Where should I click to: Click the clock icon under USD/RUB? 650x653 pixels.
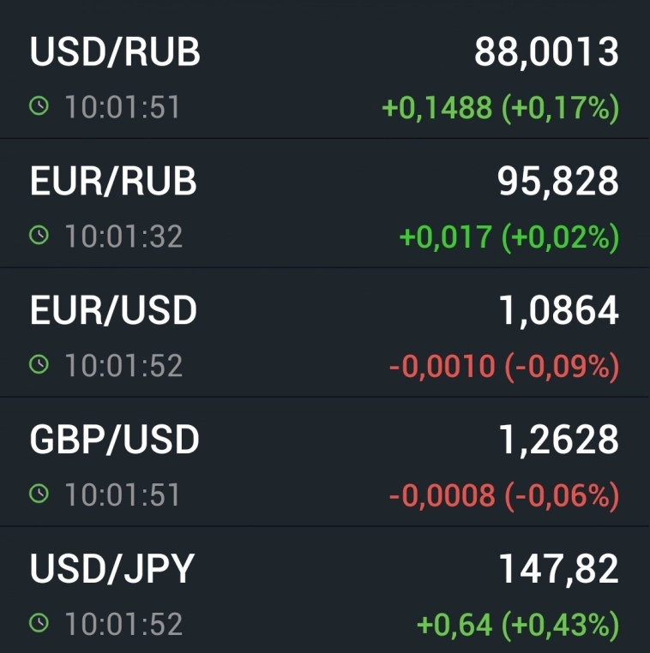pyautogui.click(x=39, y=107)
